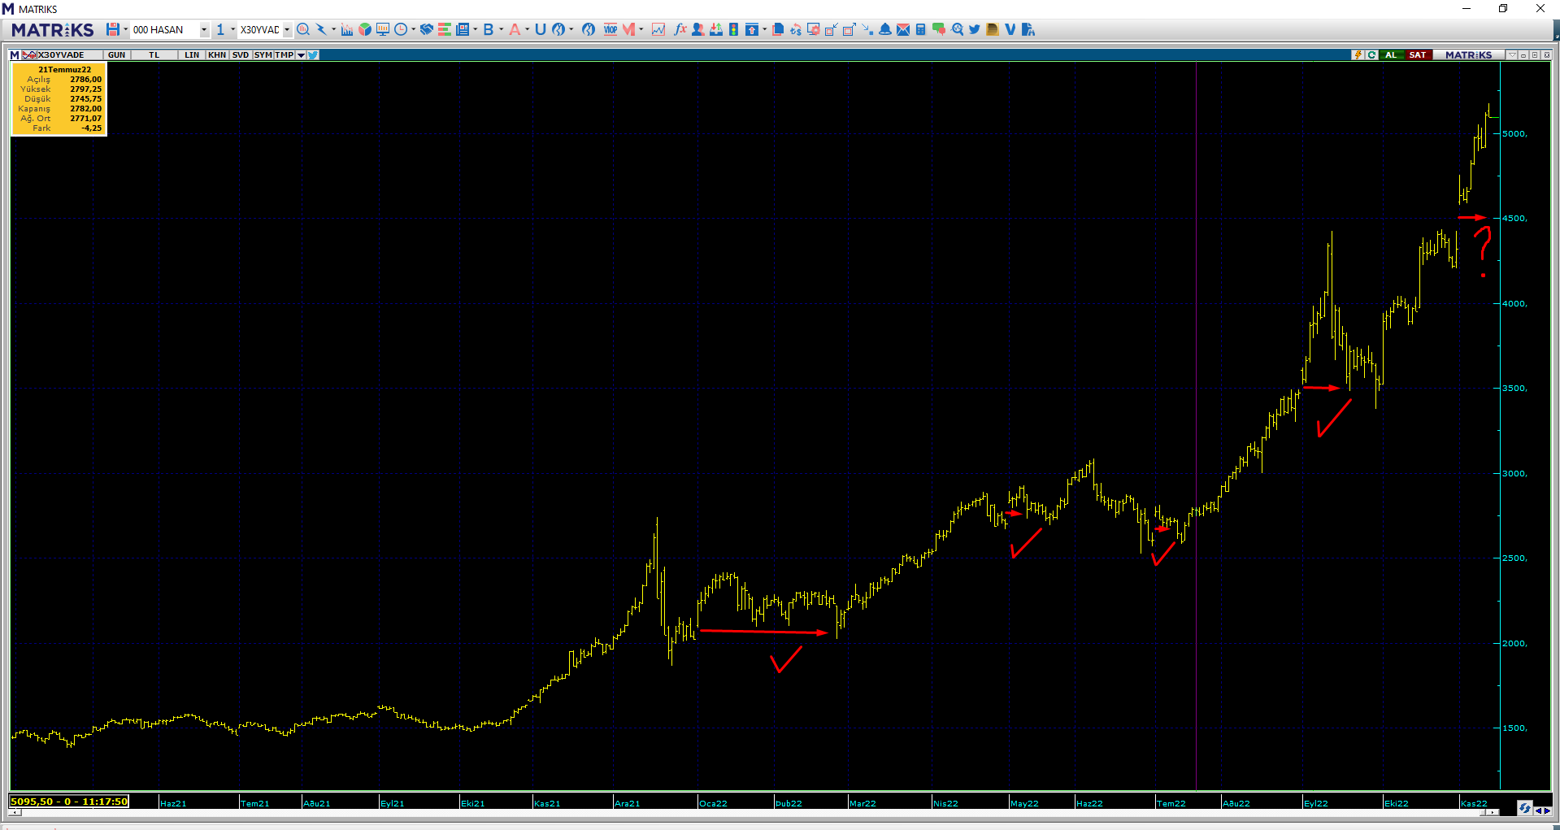
Task: Open dropdown arrow after TMP button
Action: coord(301,55)
